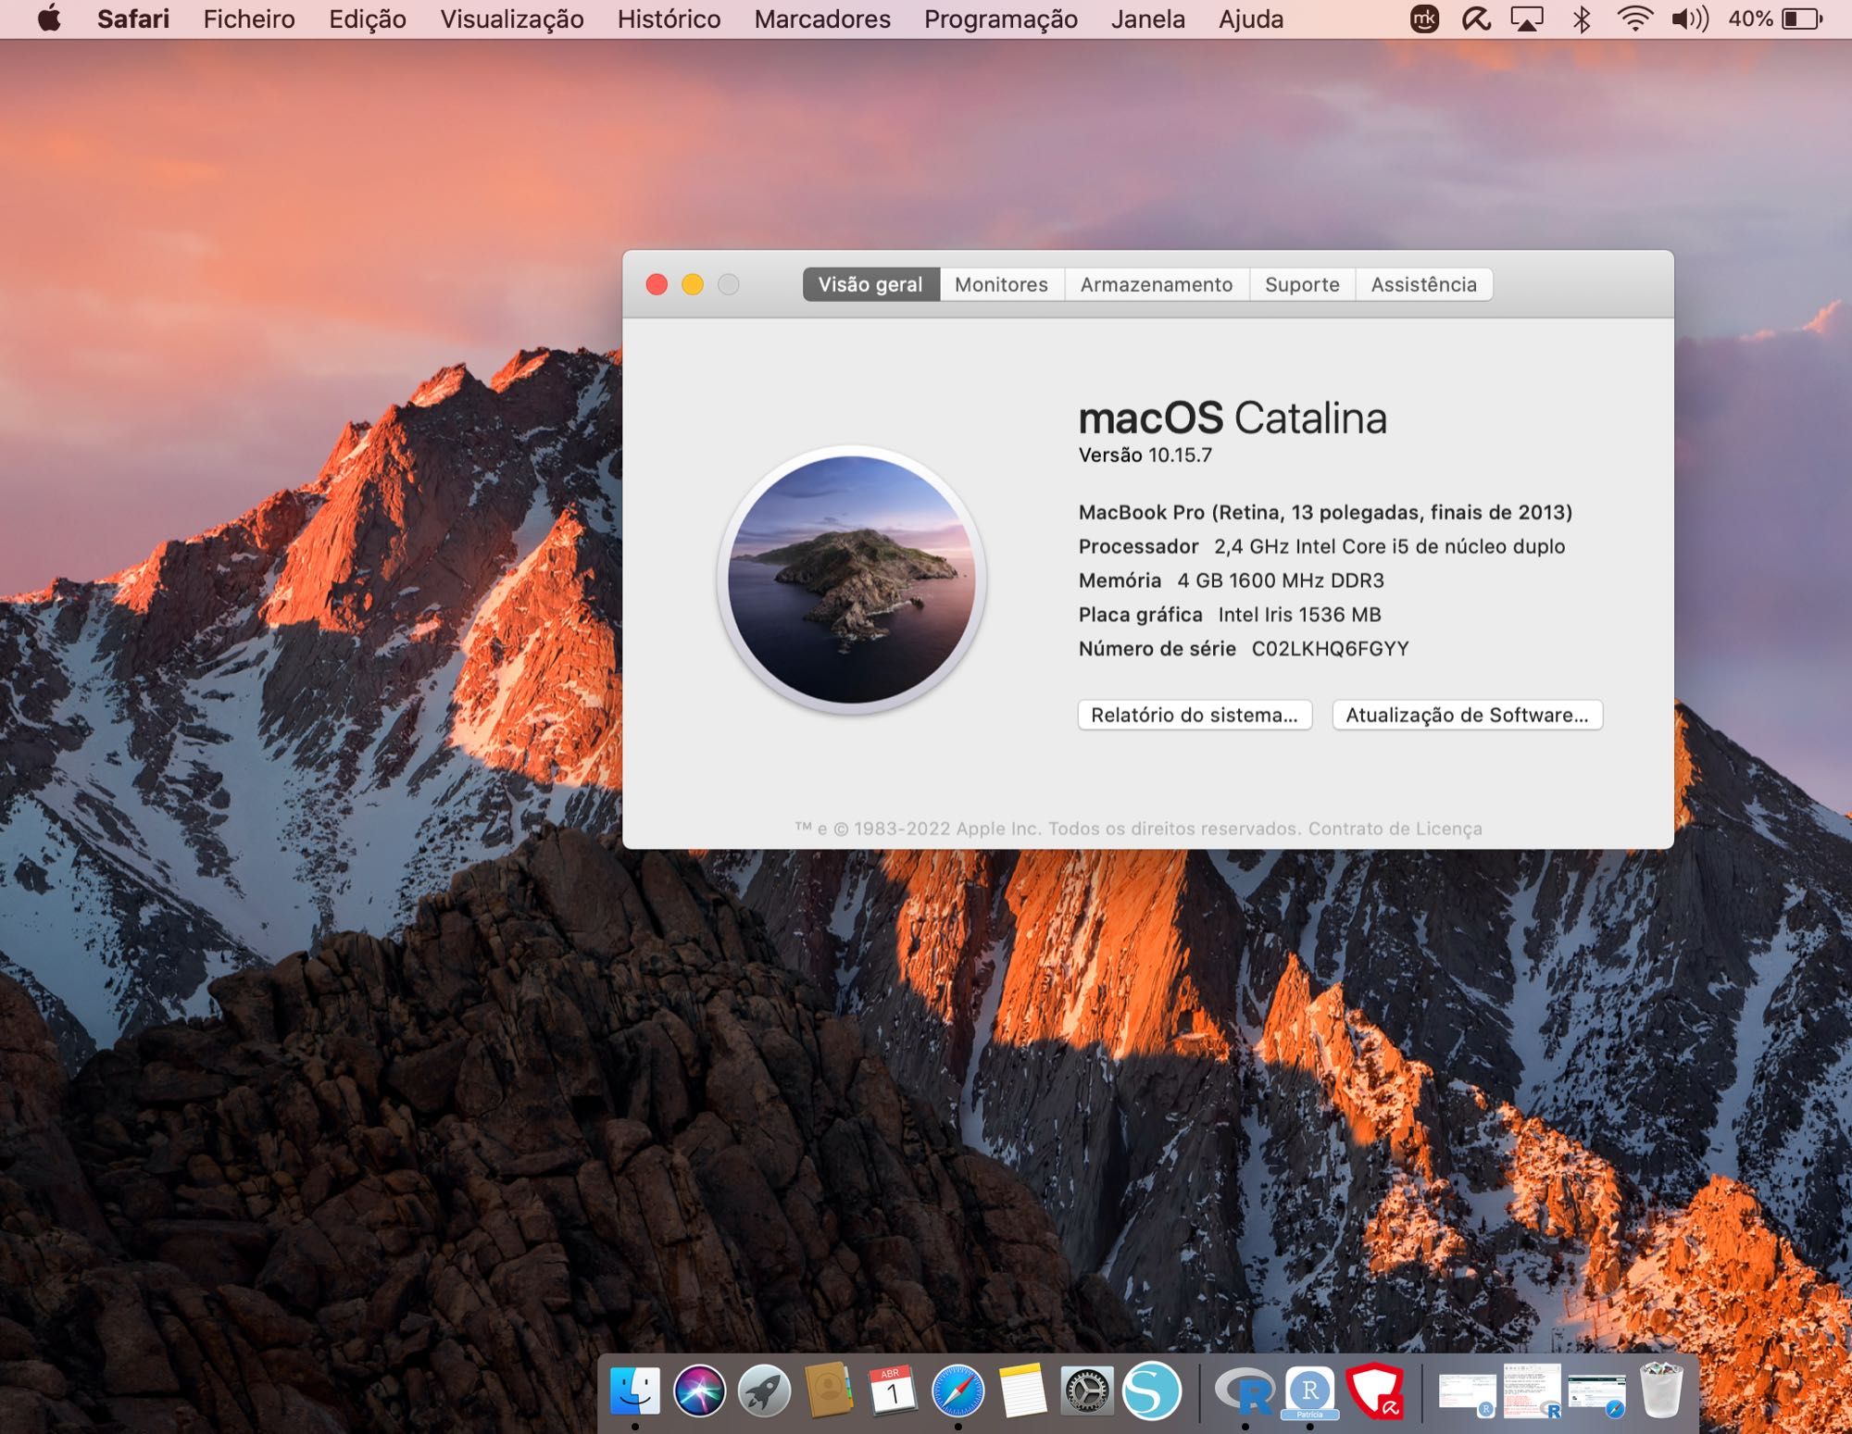The image size is (1852, 1434).
Task: Open the Apple menu
Action: pos(49,19)
